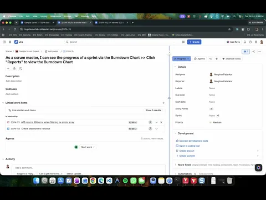Collapse the Details section
Viewport: 266px width, 200px height.
176,67
